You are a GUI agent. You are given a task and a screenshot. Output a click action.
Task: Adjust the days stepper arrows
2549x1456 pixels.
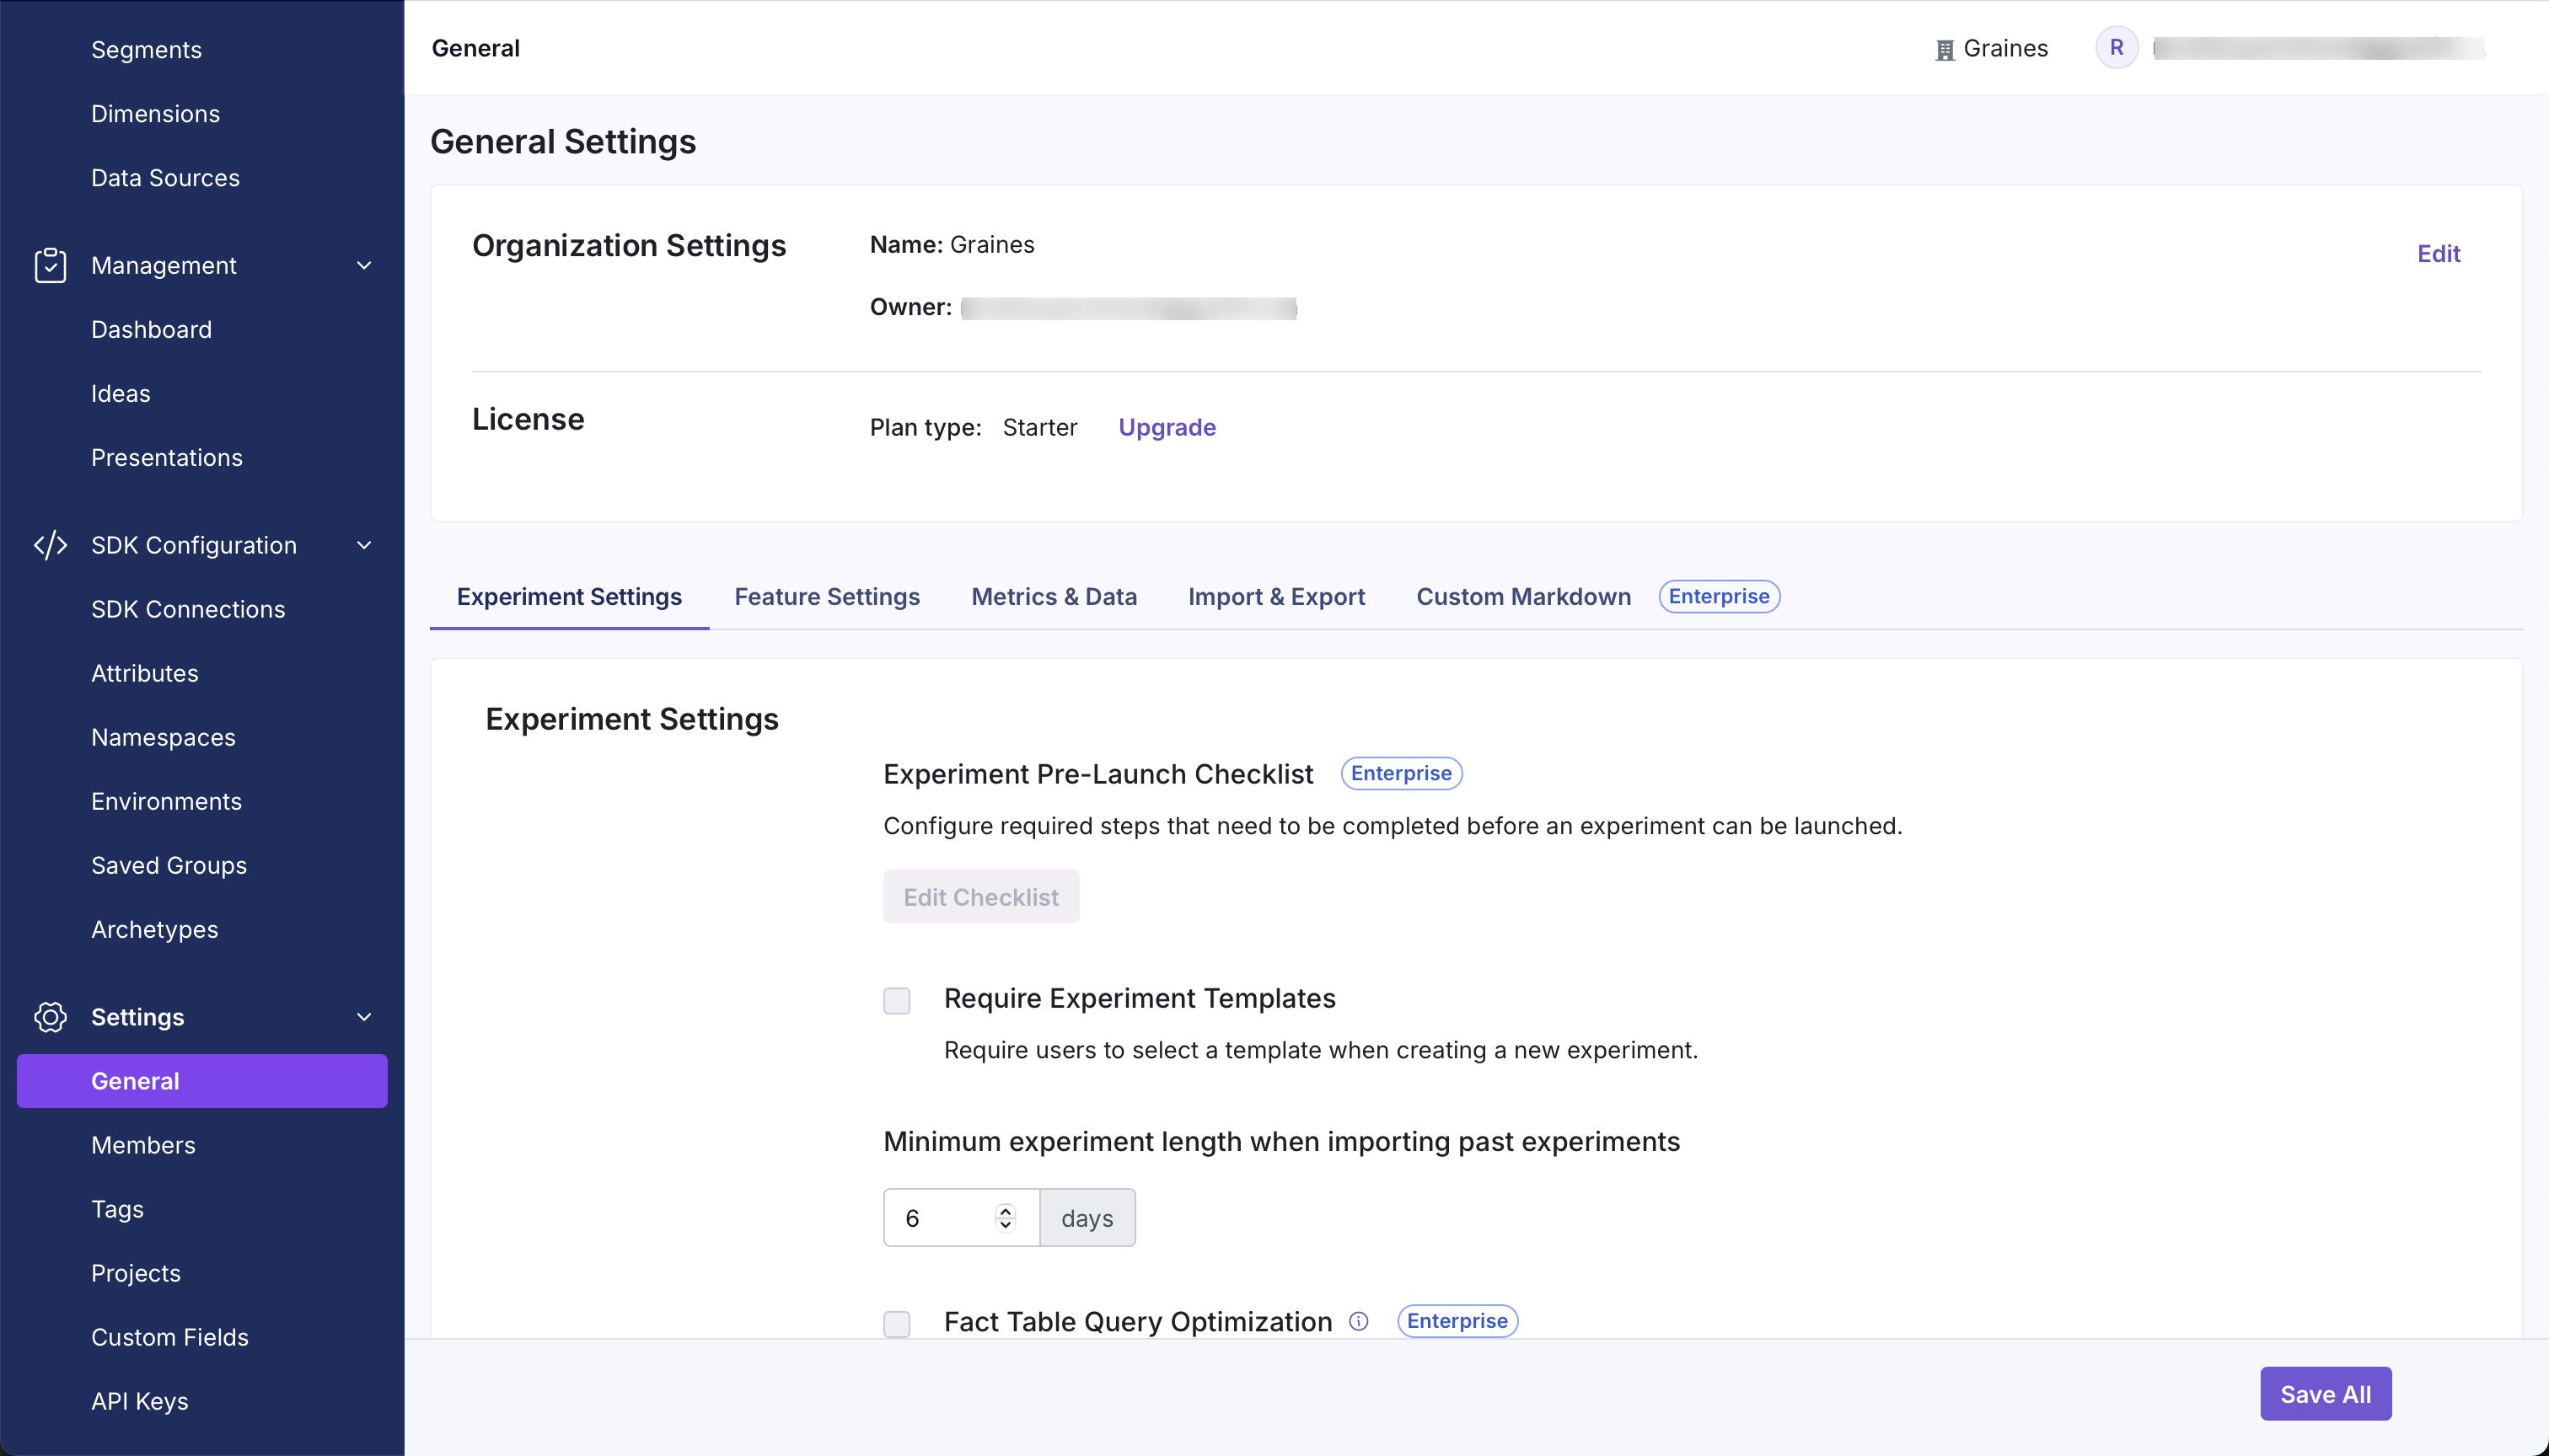click(x=1006, y=1217)
